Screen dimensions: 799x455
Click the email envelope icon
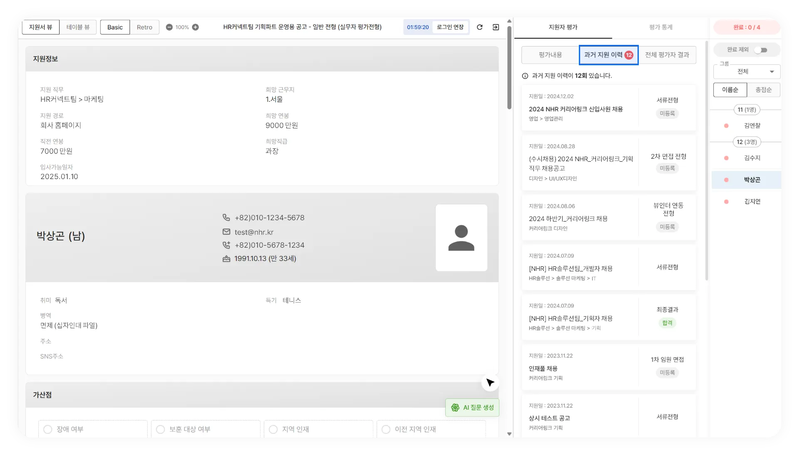(226, 232)
